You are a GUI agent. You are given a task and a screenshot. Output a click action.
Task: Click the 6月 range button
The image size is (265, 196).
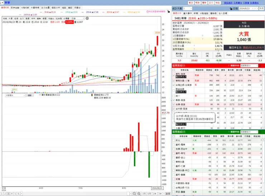click(149, 193)
